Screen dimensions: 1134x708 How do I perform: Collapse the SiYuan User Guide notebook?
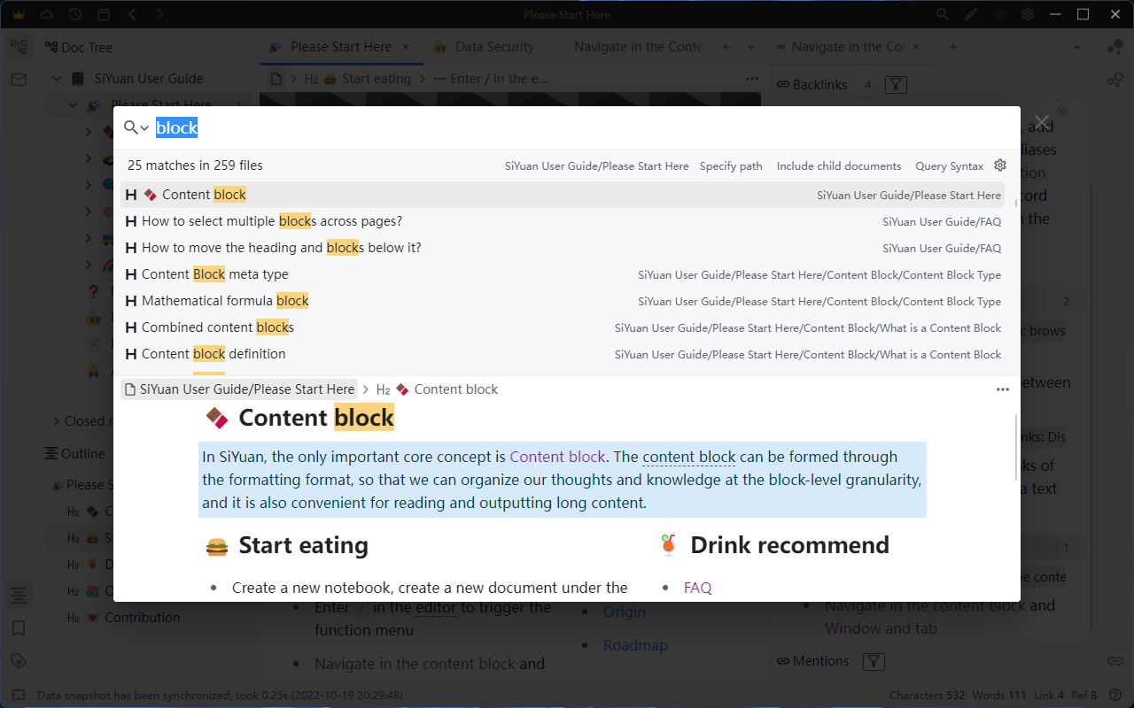(57, 79)
